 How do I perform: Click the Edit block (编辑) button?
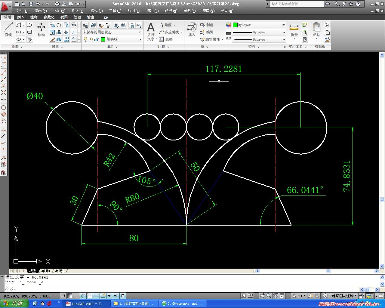click(207, 32)
